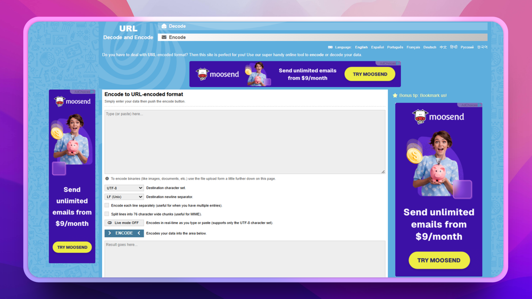Switch language to Chinese 中文
Screen dimensions: 532x299
tap(443, 47)
